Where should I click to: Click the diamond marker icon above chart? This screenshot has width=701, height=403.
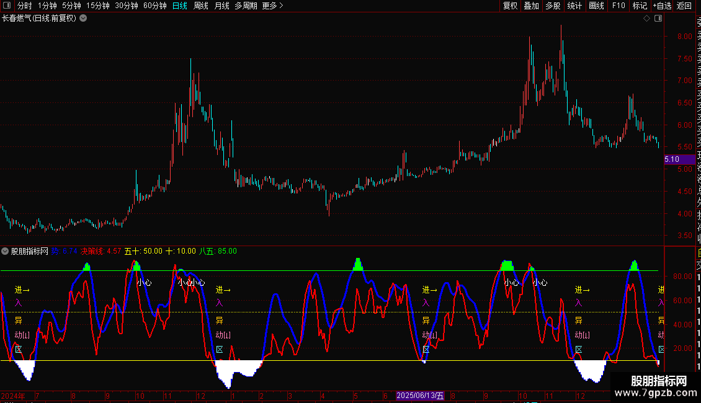click(646, 19)
